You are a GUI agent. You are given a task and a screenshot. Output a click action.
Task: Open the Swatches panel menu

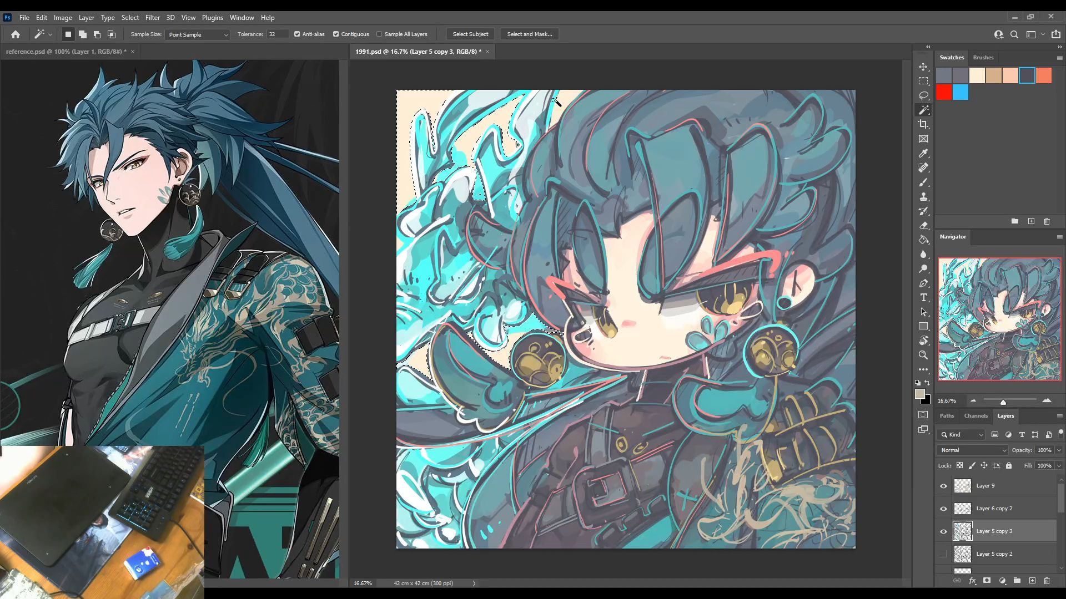[x=1059, y=58]
